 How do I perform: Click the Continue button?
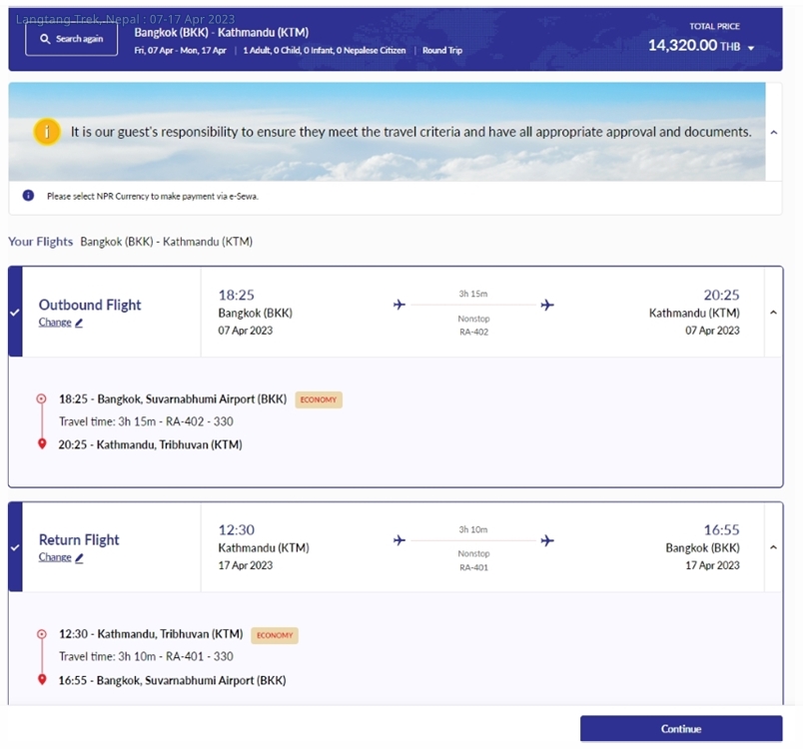click(x=681, y=728)
